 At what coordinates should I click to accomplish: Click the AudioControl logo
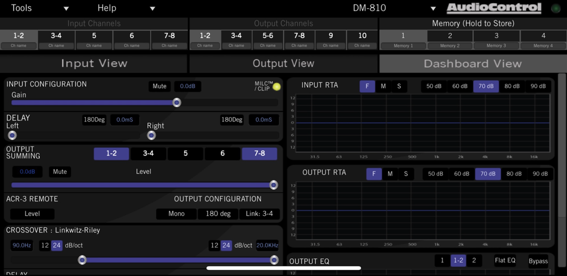(494, 8)
